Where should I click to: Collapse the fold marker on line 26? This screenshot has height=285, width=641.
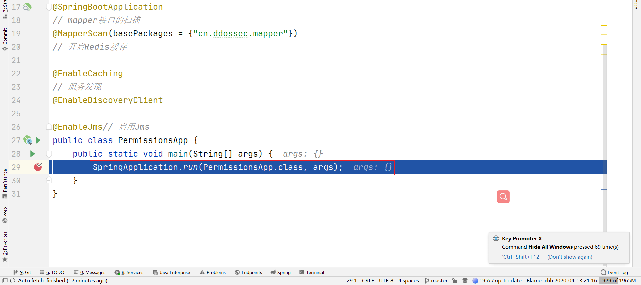point(49,127)
